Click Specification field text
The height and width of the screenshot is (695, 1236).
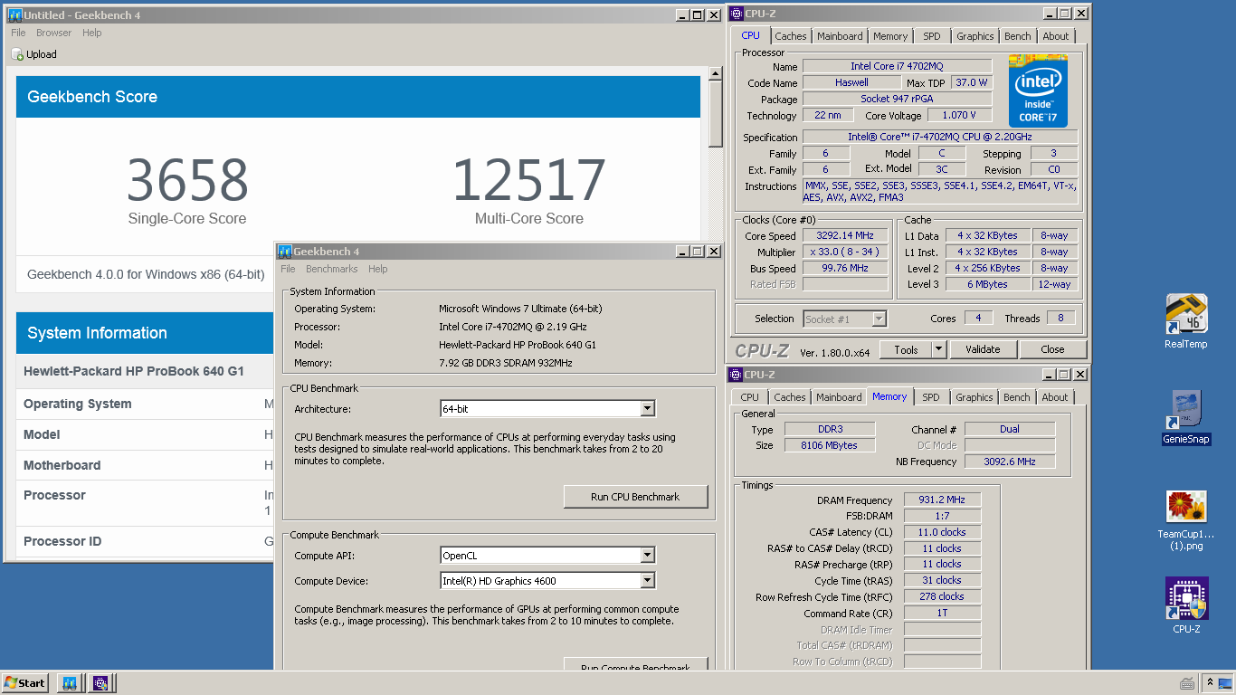point(940,138)
